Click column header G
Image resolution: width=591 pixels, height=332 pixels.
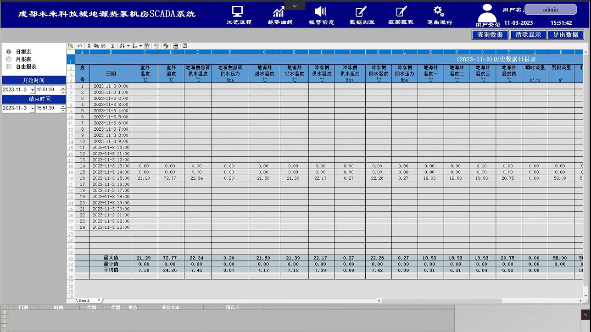(x=265, y=52)
